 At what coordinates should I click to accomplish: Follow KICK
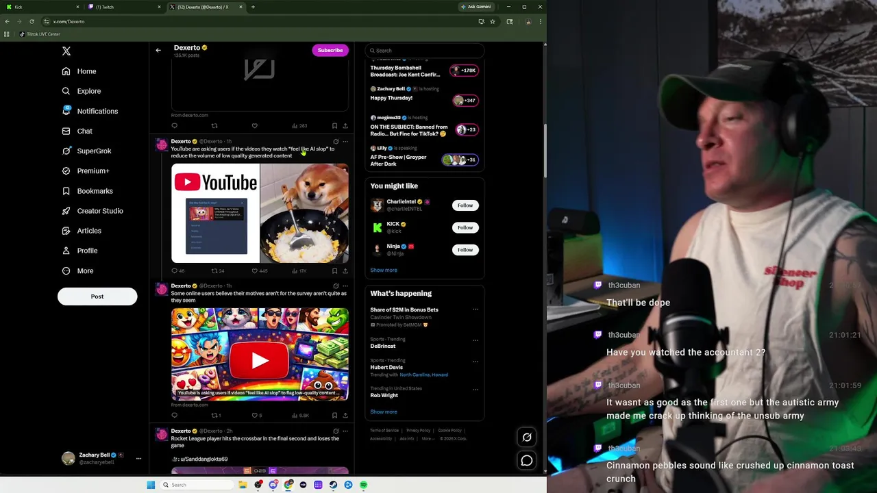click(x=465, y=227)
